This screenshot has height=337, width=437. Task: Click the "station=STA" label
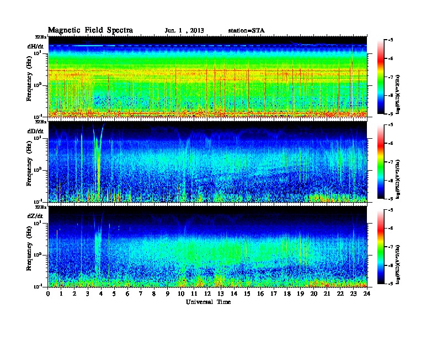click(x=247, y=31)
